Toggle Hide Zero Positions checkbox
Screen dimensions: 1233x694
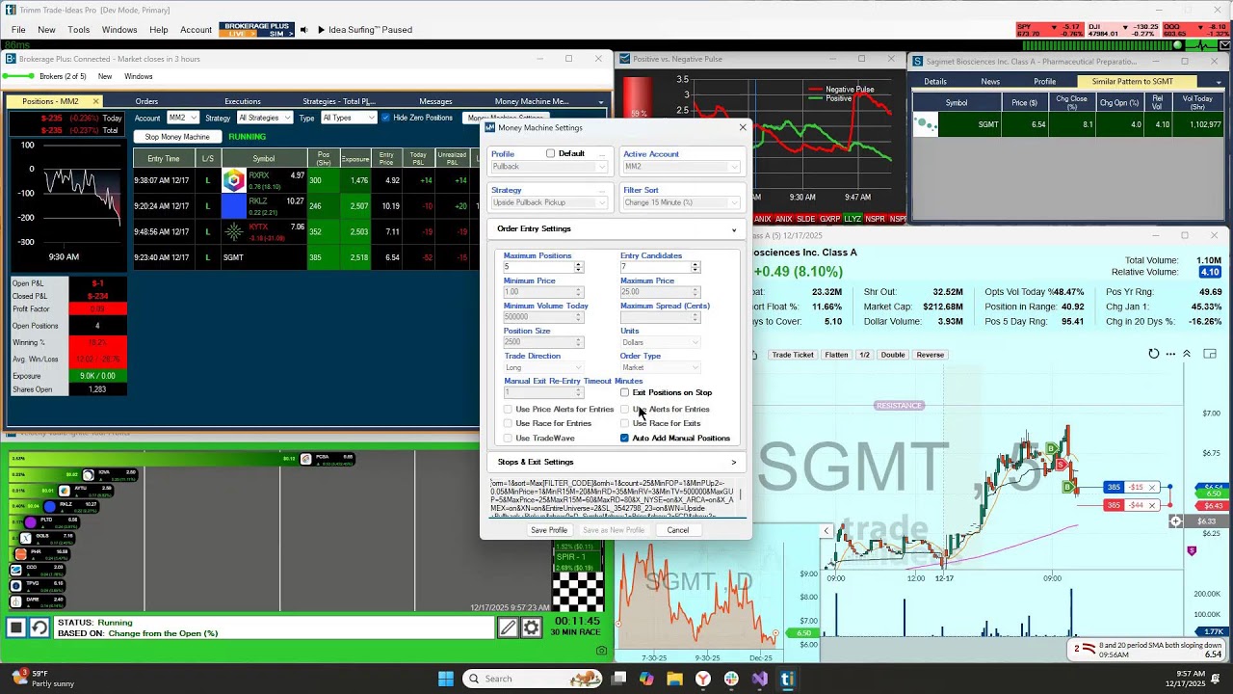385,118
